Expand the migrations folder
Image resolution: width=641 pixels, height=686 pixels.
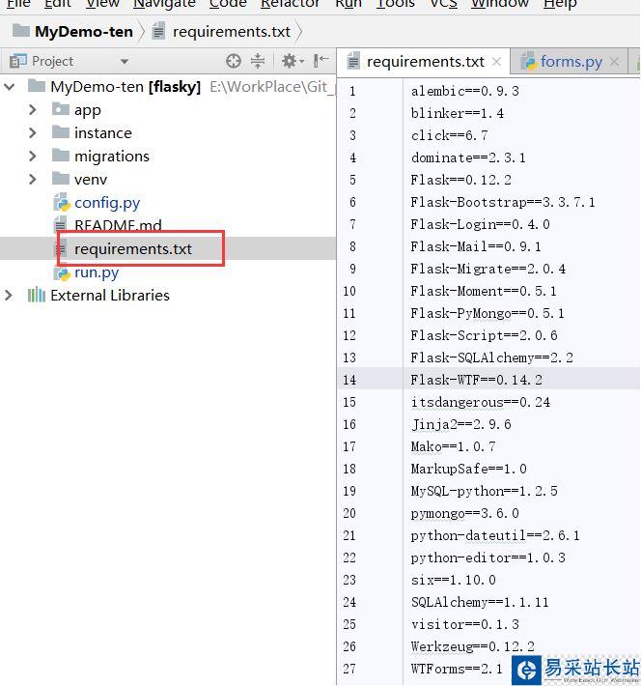coord(33,157)
